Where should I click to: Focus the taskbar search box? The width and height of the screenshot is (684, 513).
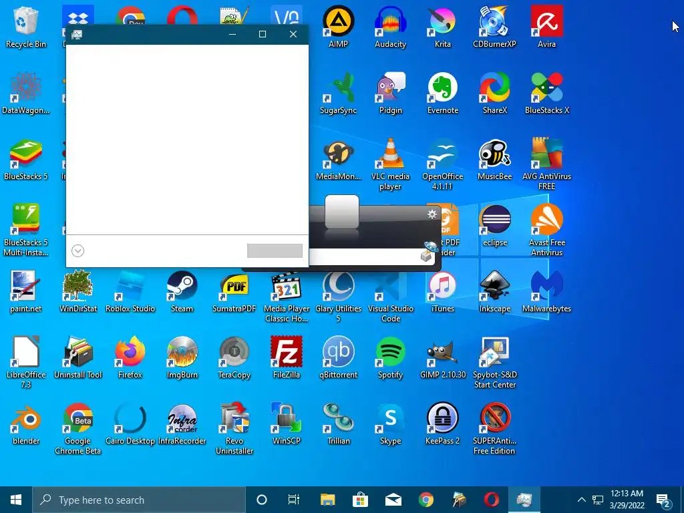click(x=139, y=500)
